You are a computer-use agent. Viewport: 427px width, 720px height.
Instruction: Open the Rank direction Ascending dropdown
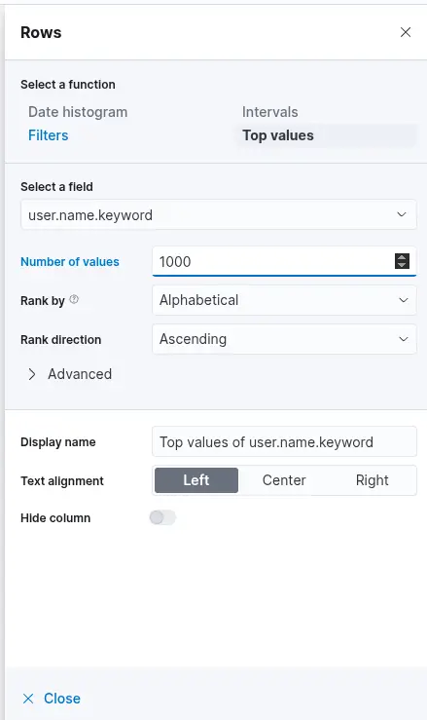284,339
